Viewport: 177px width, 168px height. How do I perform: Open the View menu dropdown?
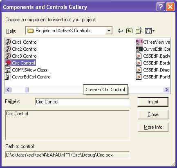tap(150, 31)
